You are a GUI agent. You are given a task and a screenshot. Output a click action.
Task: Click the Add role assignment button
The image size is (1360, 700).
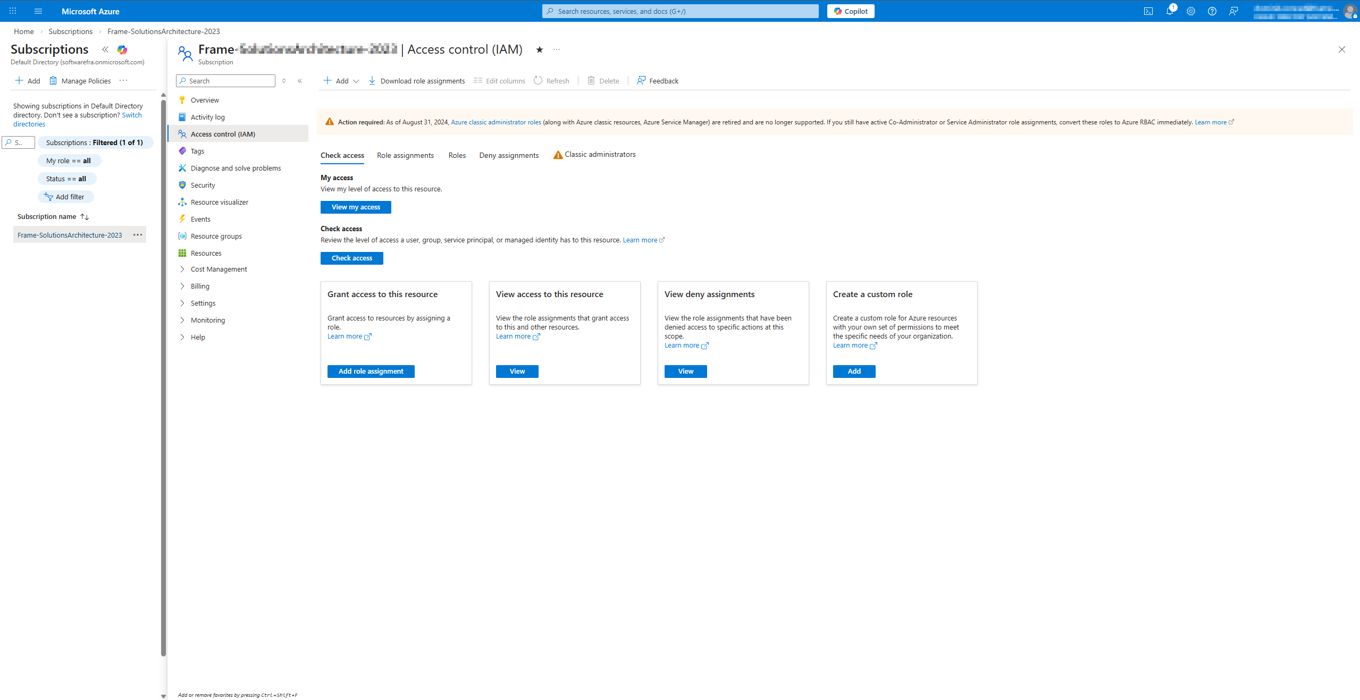(x=371, y=372)
